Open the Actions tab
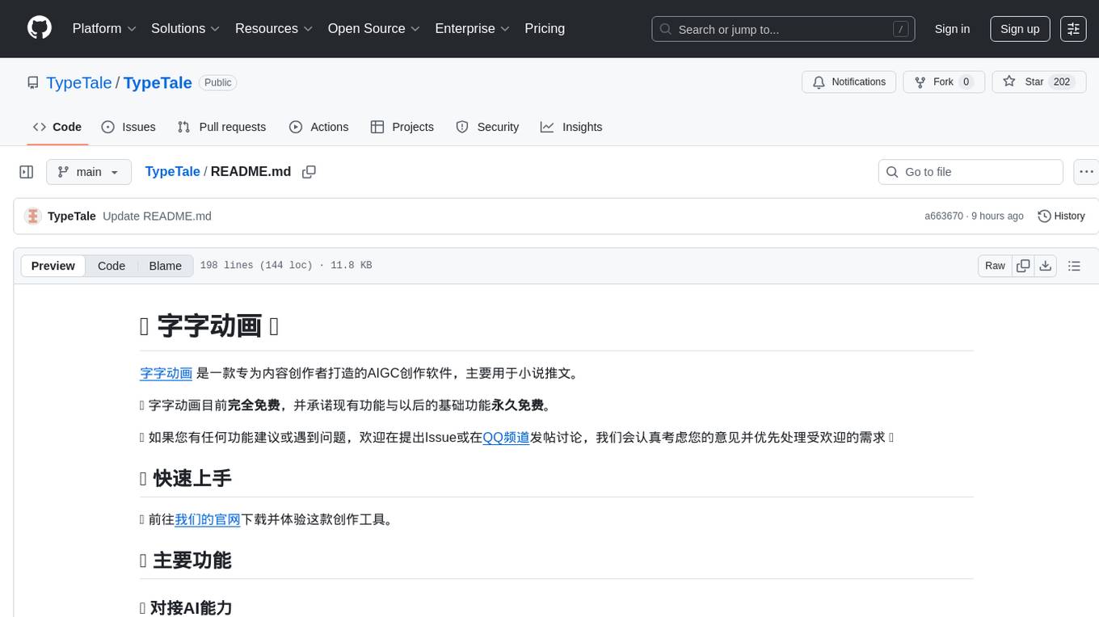The height and width of the screenshot is (617, 1099). click(319, 127)
